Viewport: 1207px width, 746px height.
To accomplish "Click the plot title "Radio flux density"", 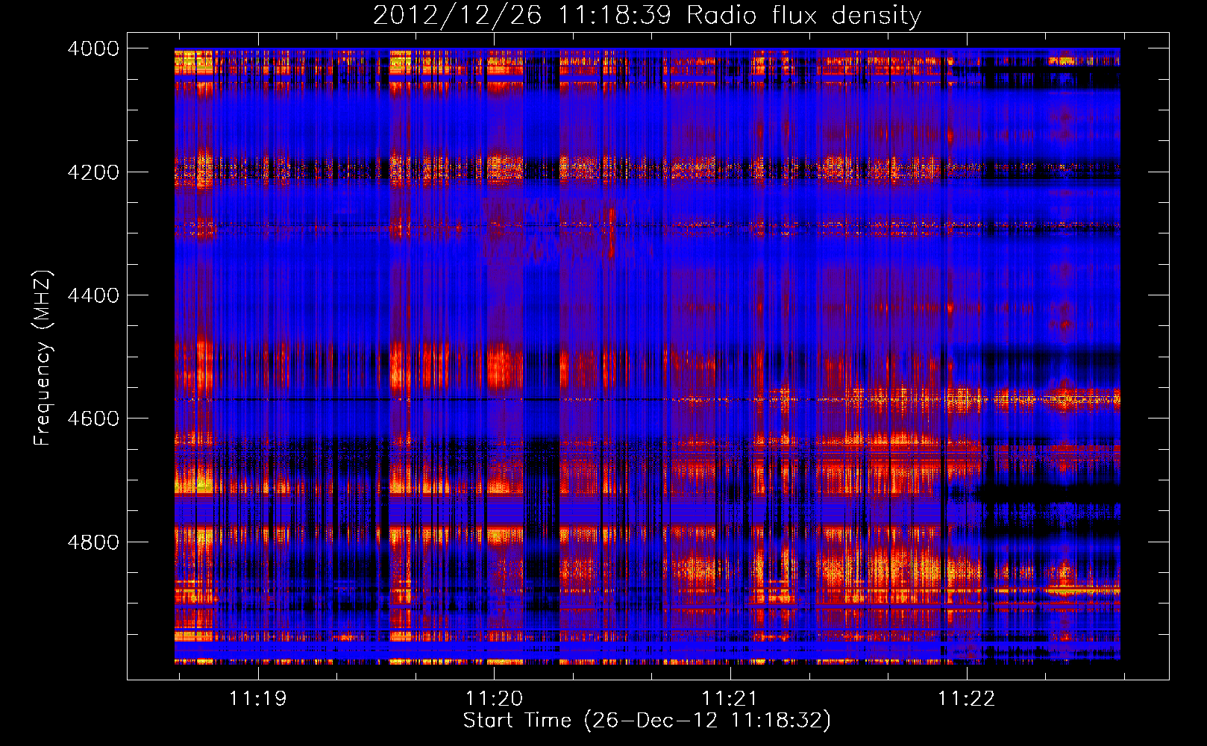I will click(803, 16).
